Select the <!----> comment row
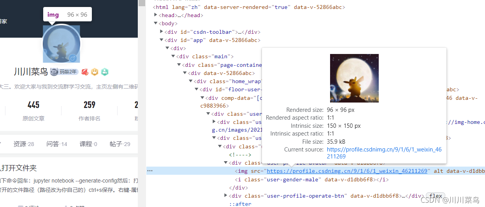 click(x=240, y=155)
